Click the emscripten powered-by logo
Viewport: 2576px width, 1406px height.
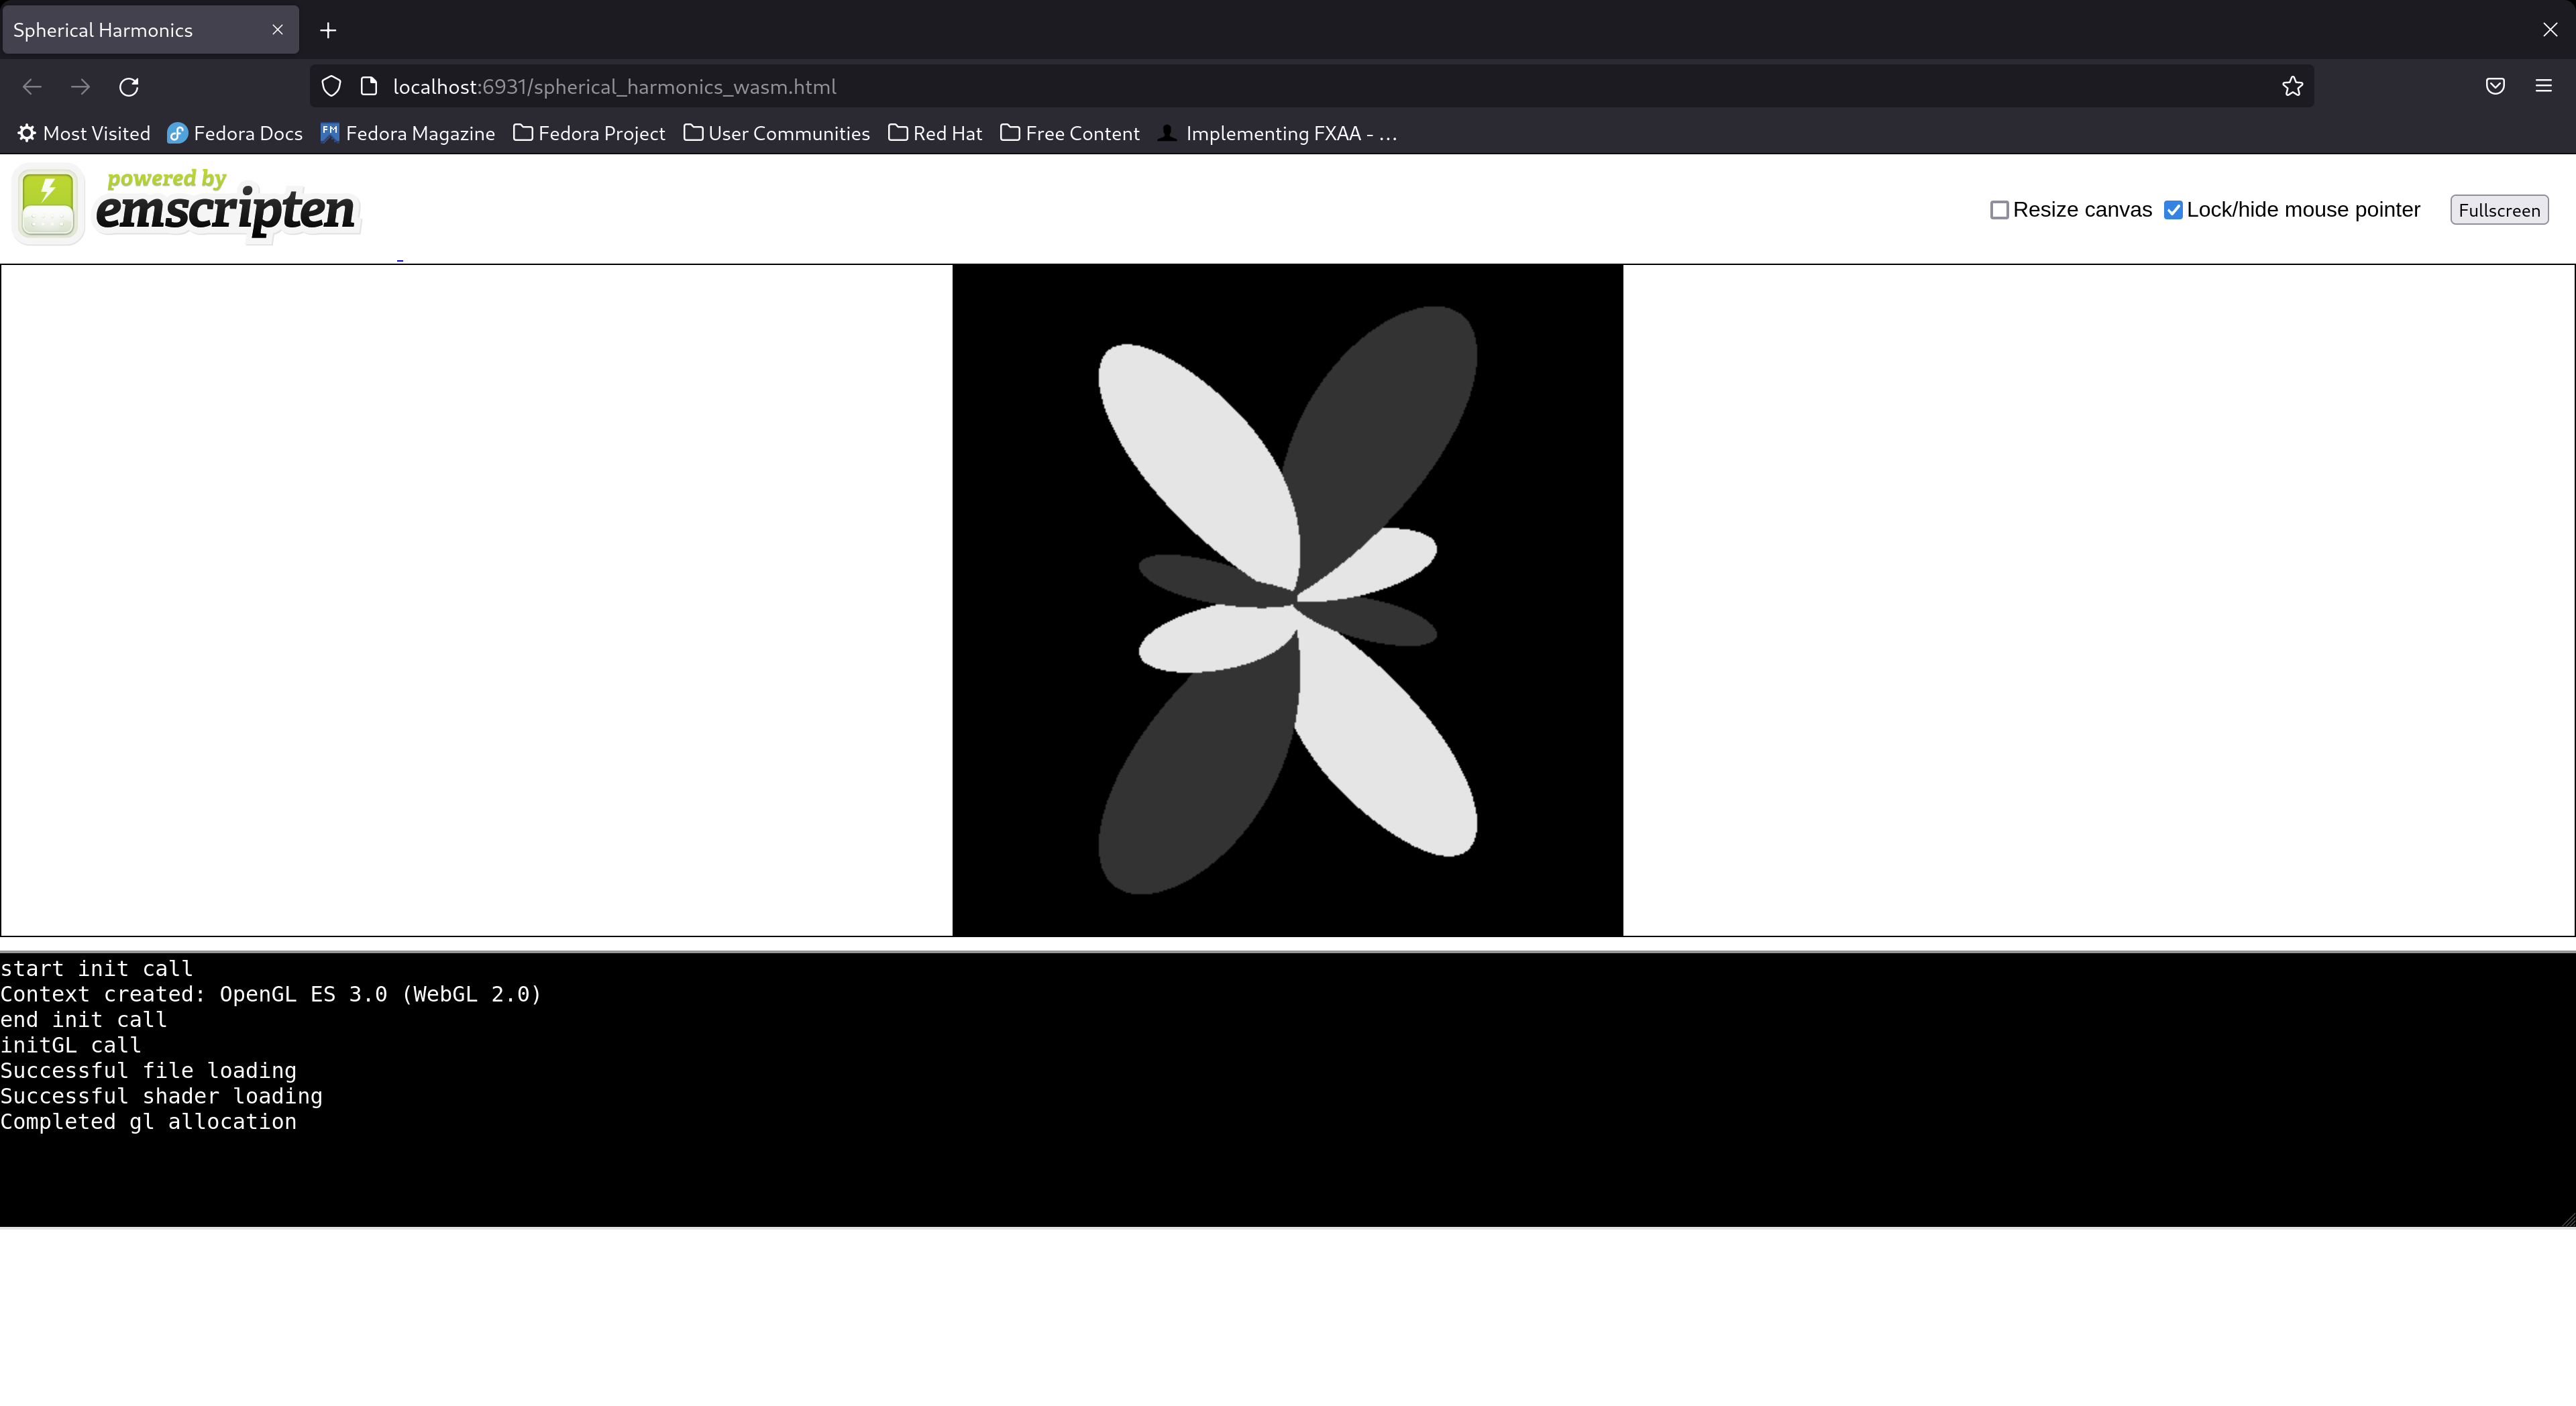click(x=185, y=204)
